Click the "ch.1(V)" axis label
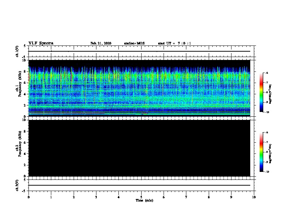 click(x=17, y=51)
